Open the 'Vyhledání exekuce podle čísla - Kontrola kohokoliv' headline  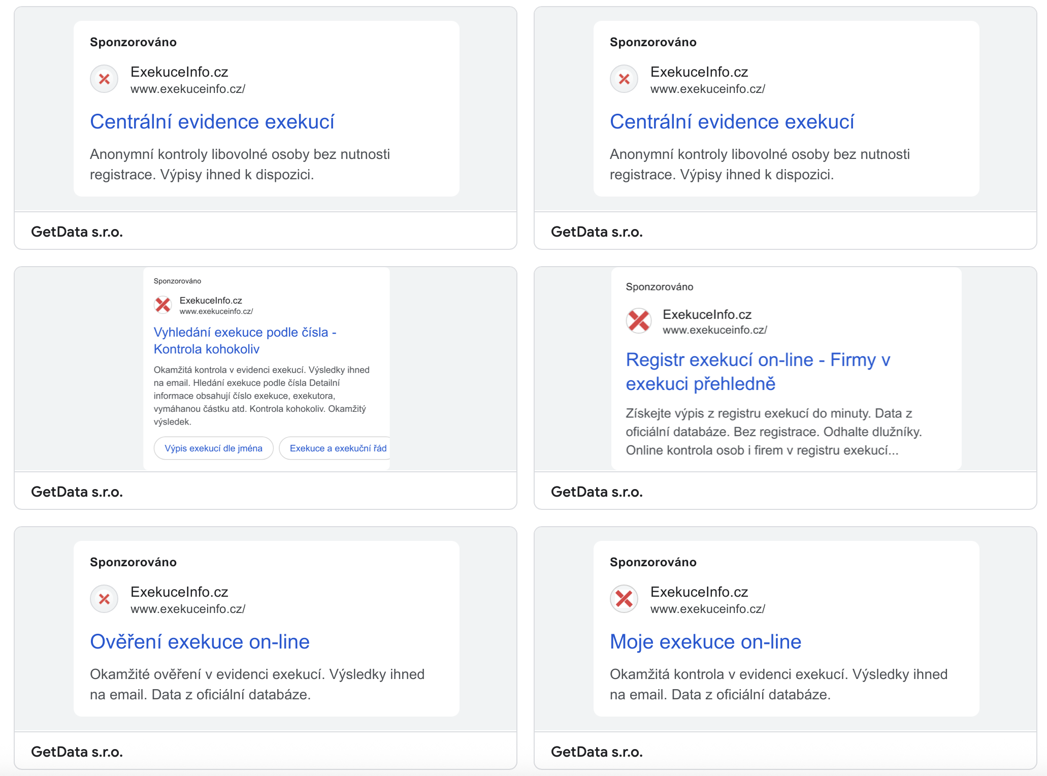coord(245,340)
